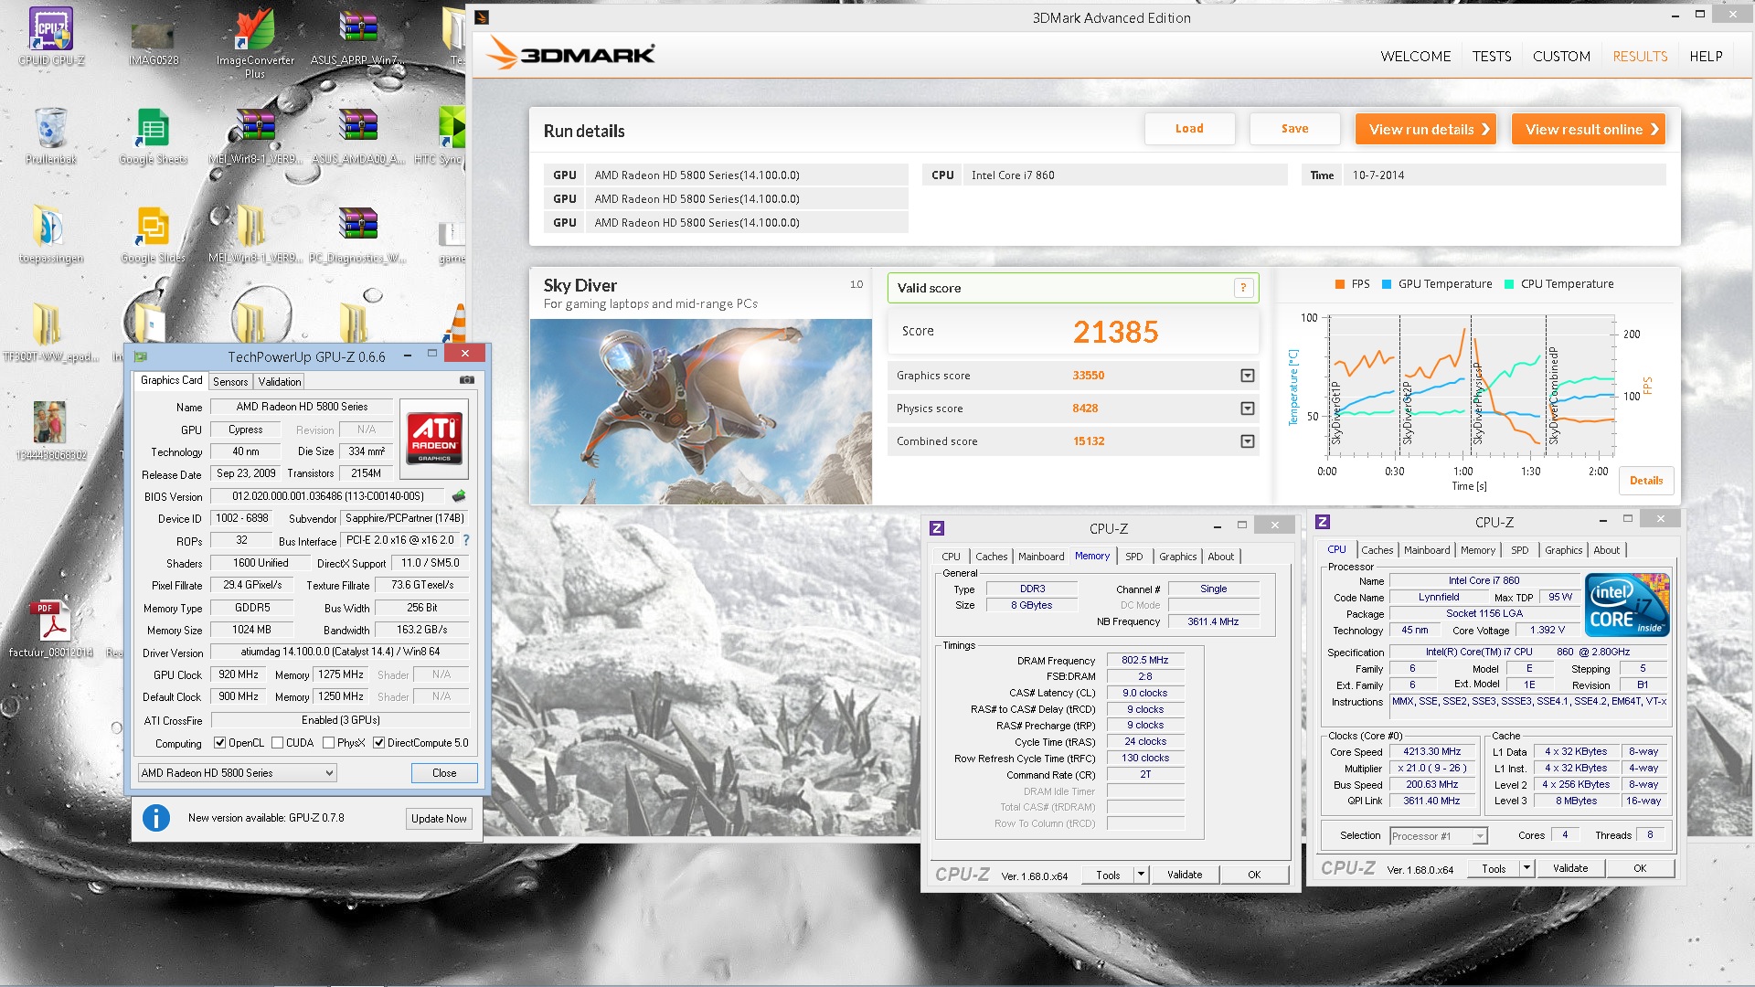Image resolution: width=1755 pixels, height=987 pixels.
Task: Open the CPUID CPU-Z desktop icon
Action: click(x=50, y=37)
